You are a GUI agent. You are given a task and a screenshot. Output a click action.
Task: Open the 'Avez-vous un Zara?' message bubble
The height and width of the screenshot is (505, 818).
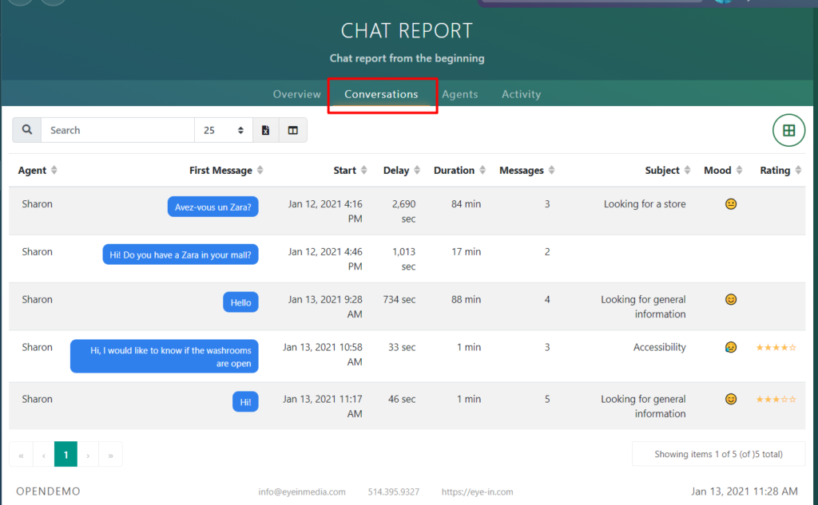[x=212, y=207]
